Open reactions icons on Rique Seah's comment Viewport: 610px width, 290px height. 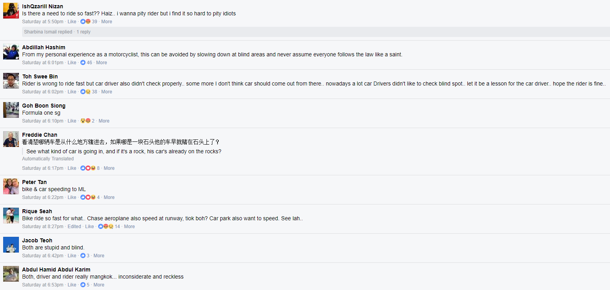106,227
